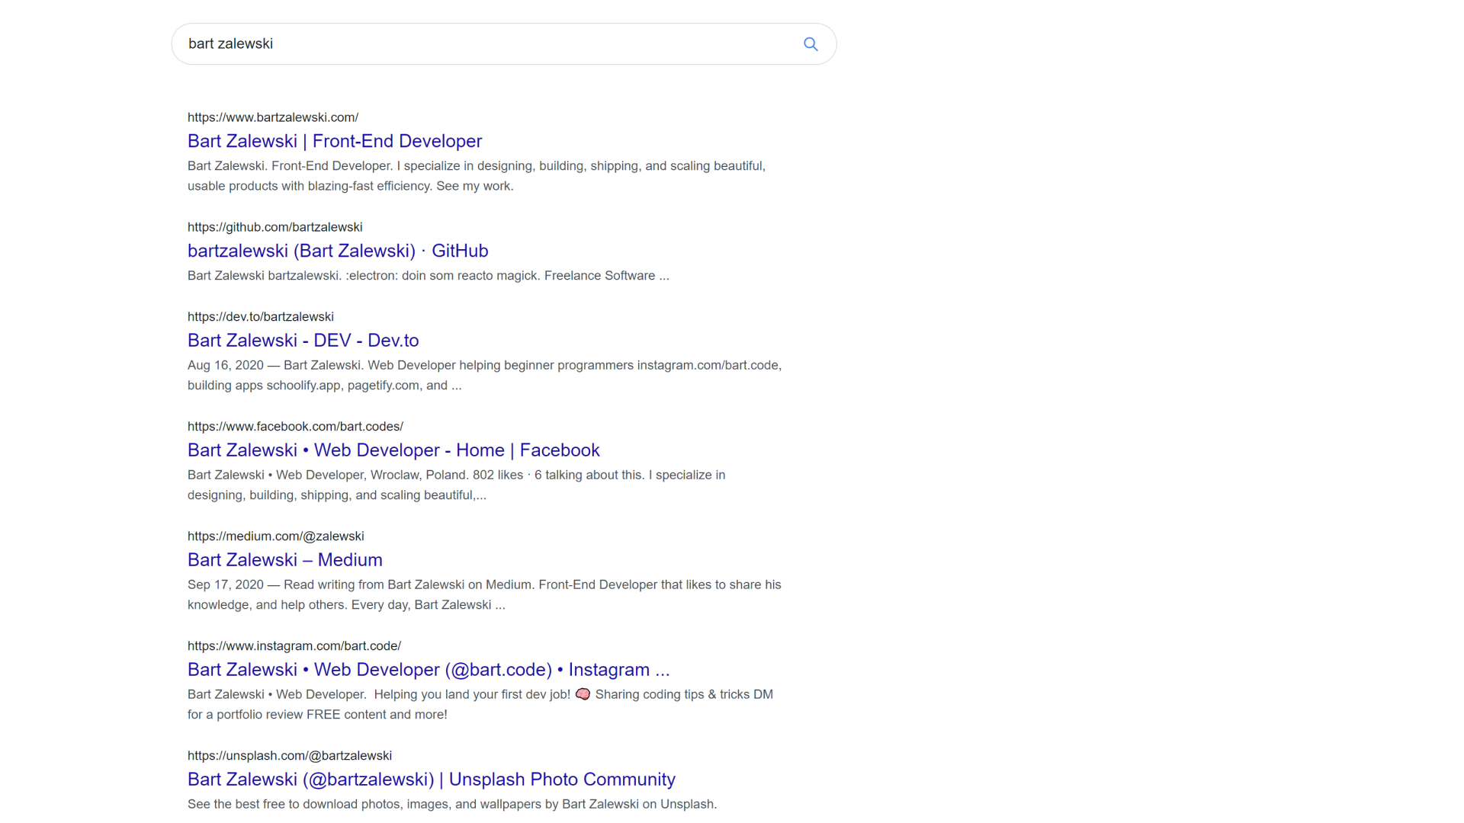The height and width of the screenshot is (823, 1464).
Task: Click the 'Aug 16, 2020' Dev.to snippet text
Action: coord(226,366)
